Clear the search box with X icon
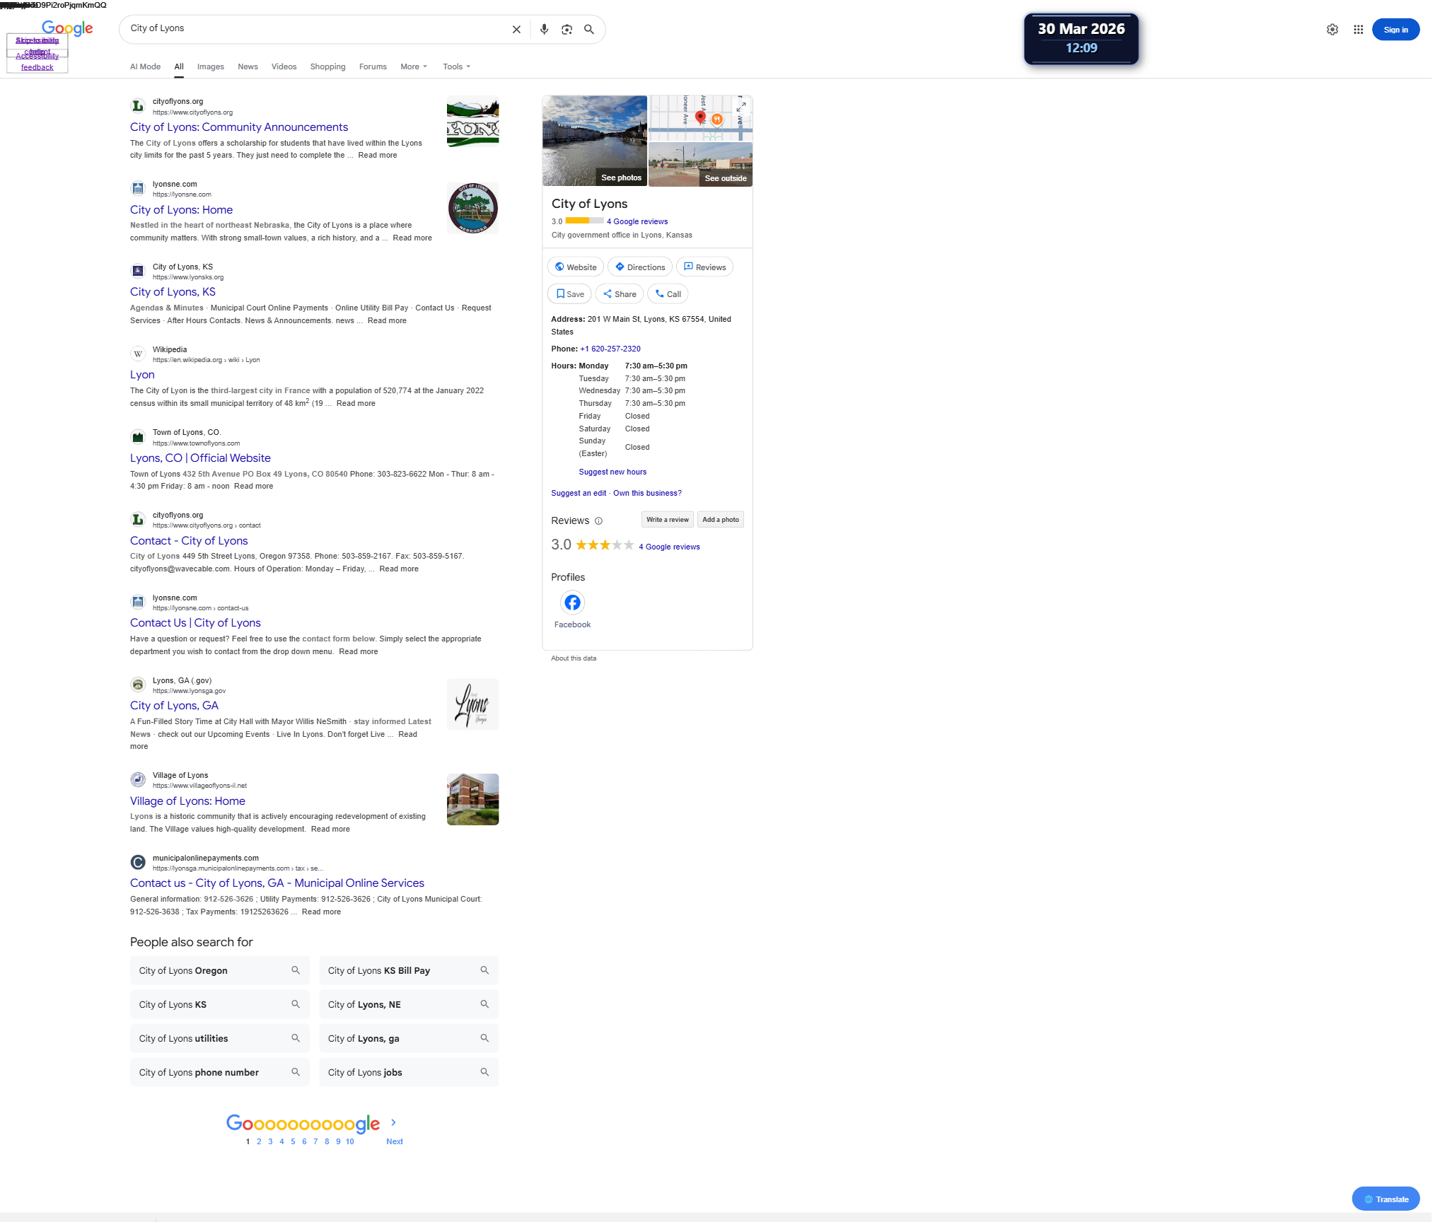 (516, 30)
